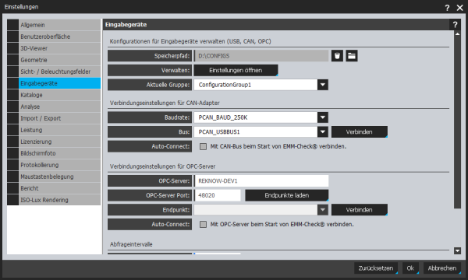This screenshot has height=280, width=468.
Task: Open the Benutzeroberfläche category
Action: pyautogui.click(x=54, y=37)
